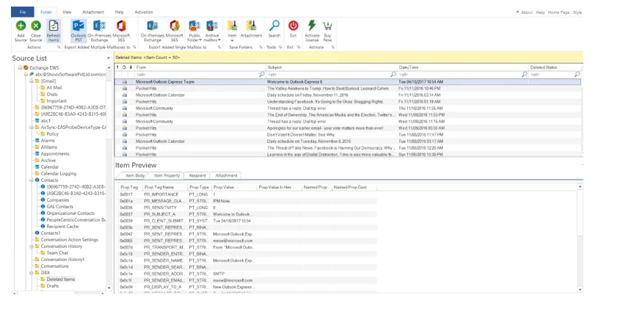Screen dimensions: 634x311
Task: Click the From filter search icon
Action: [262, 74]
